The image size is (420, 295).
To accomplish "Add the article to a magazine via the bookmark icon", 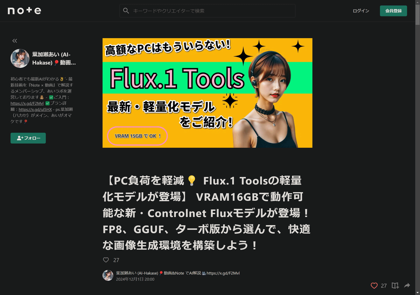I will pyautogui.click(x=395, y=286).
